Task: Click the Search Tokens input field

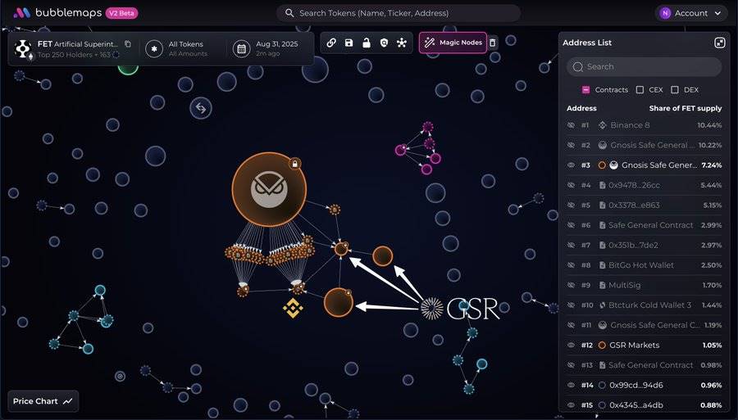Action: [x=399, y=13]
